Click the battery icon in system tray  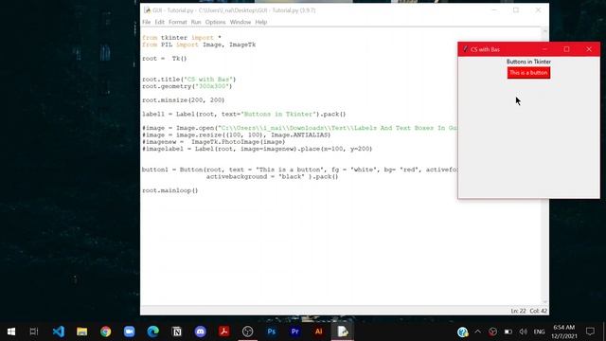[508, 332]
